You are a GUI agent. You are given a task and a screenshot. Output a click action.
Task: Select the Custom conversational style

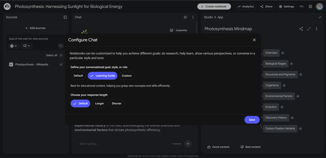(x=127, y=76)
